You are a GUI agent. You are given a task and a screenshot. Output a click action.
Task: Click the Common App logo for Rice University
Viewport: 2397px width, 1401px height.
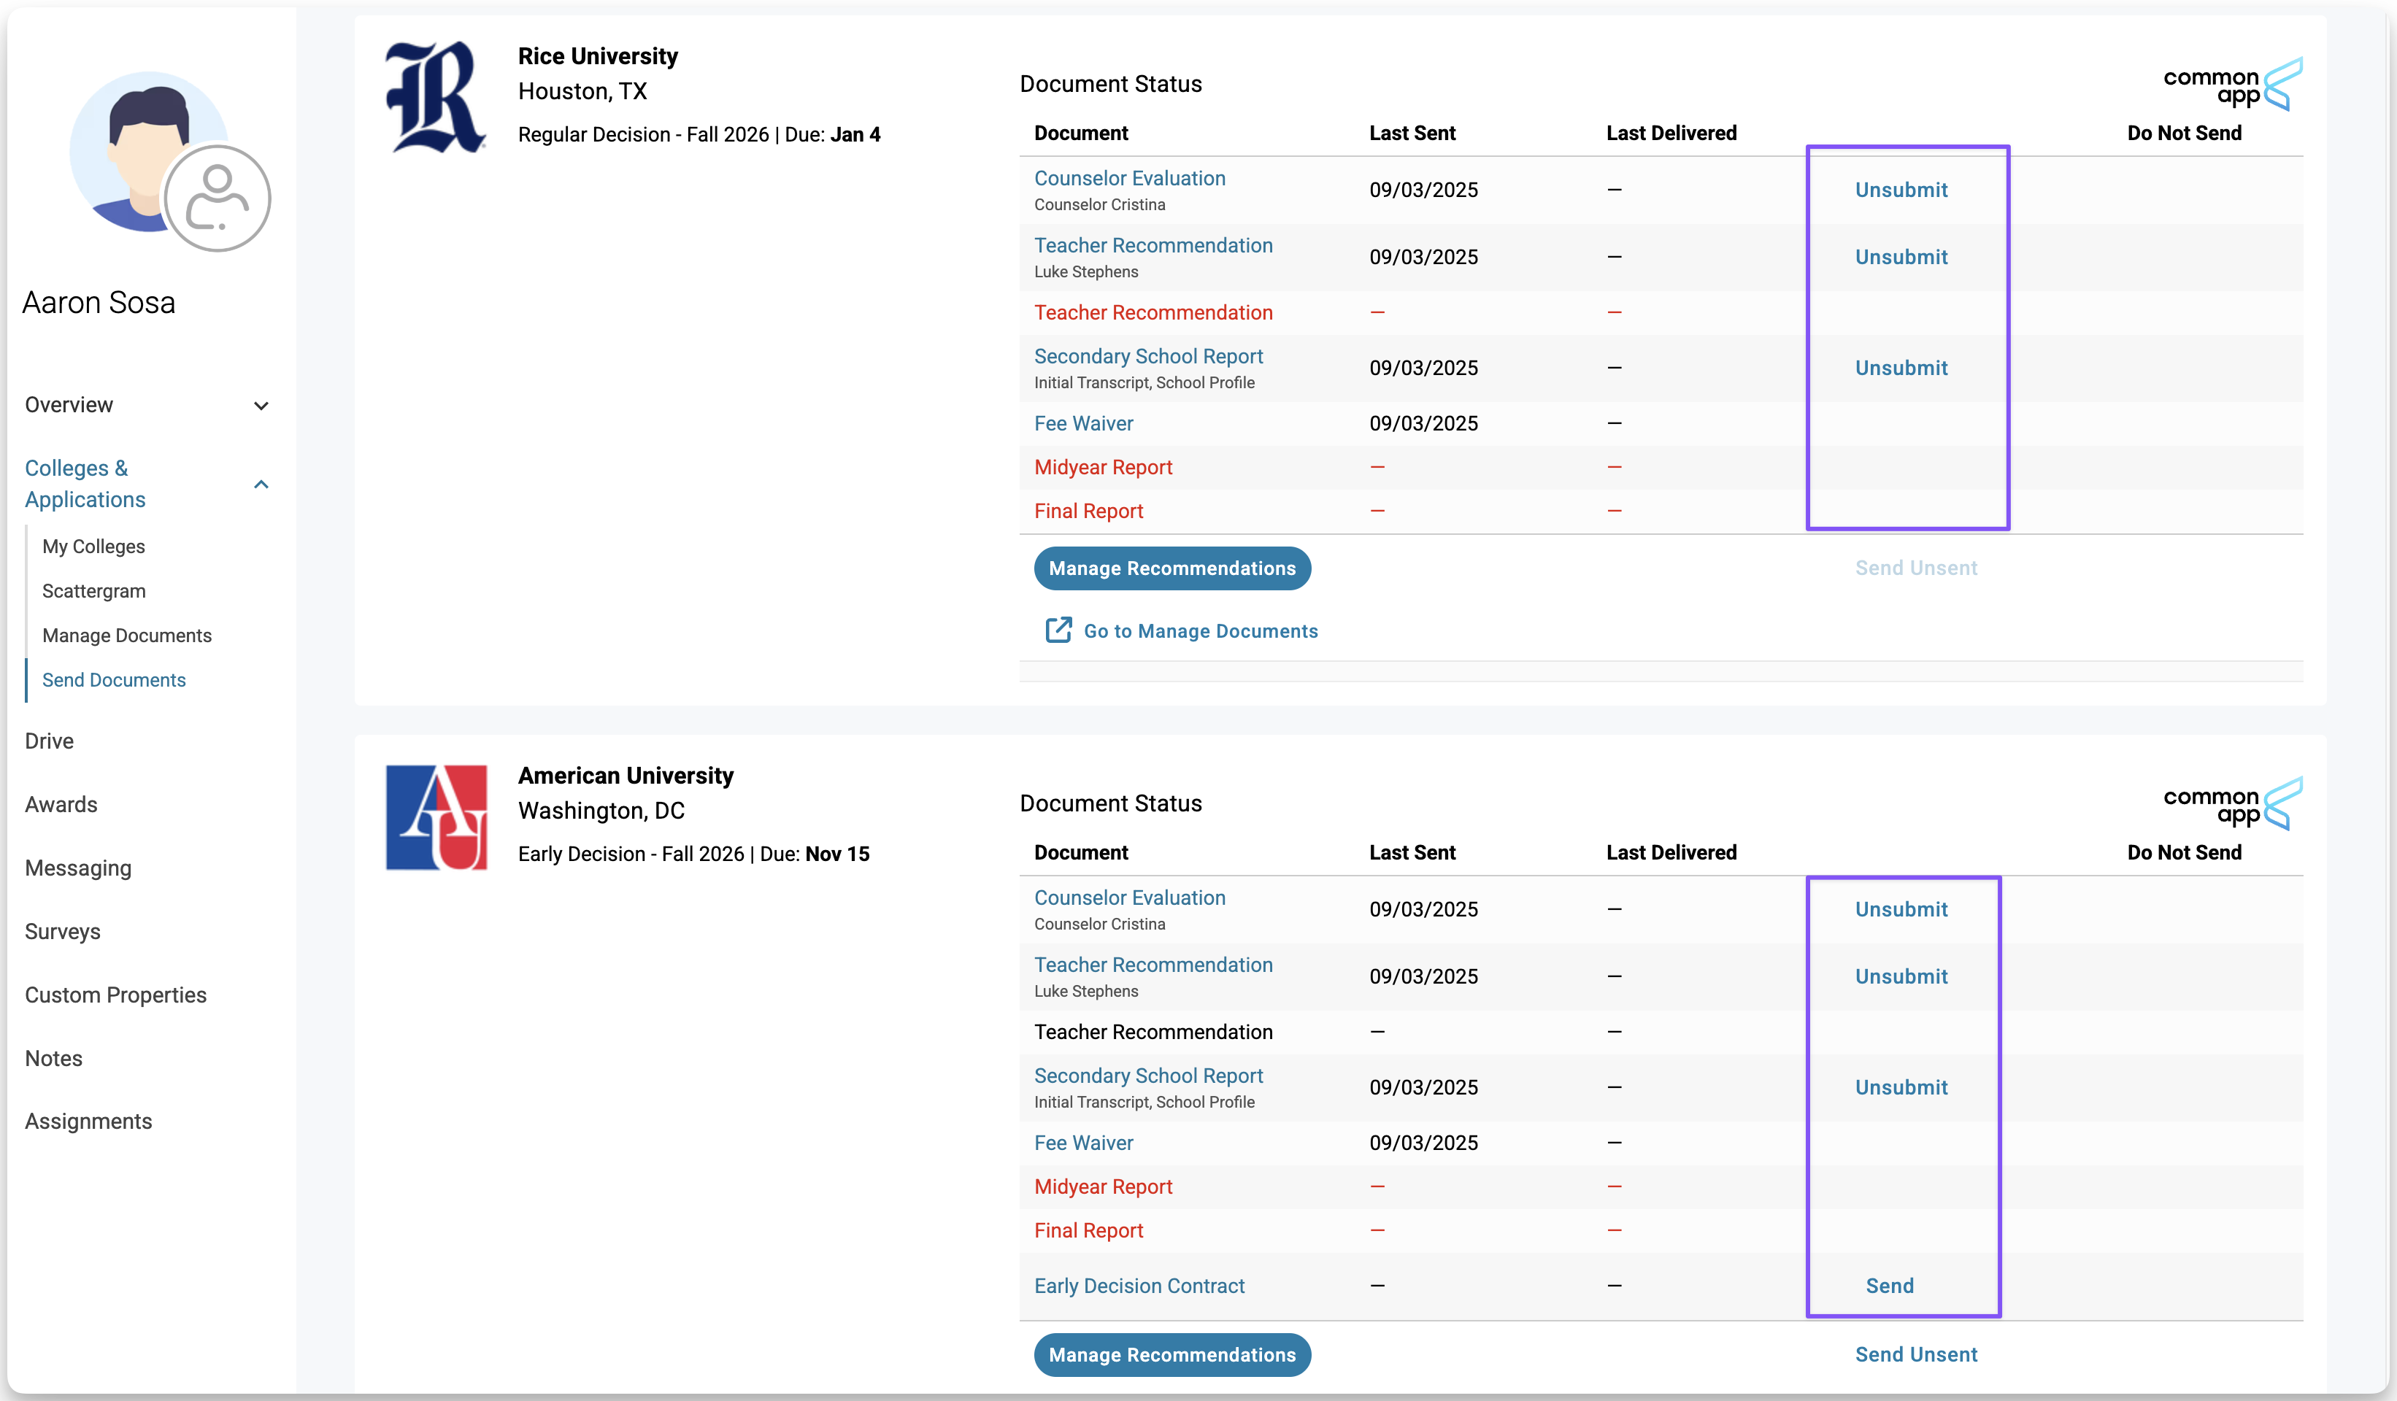coord(2233,85)
